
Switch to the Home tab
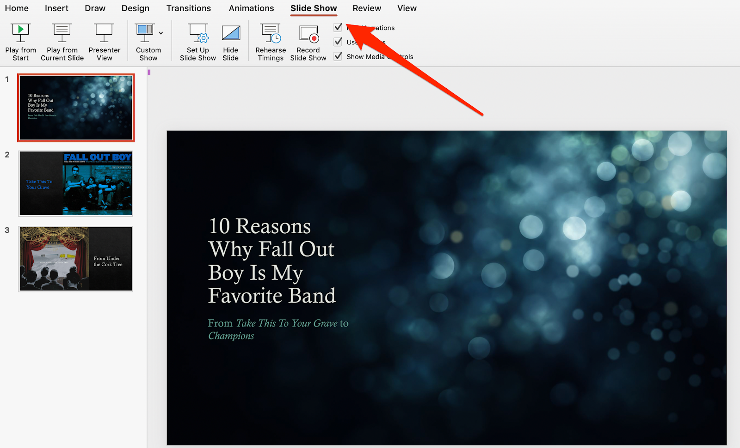17,8
